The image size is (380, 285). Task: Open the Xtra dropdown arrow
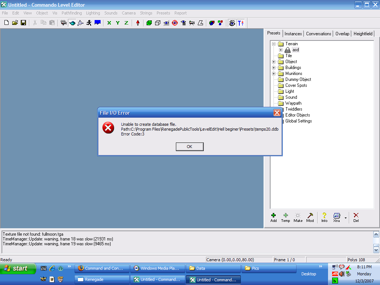345,218
